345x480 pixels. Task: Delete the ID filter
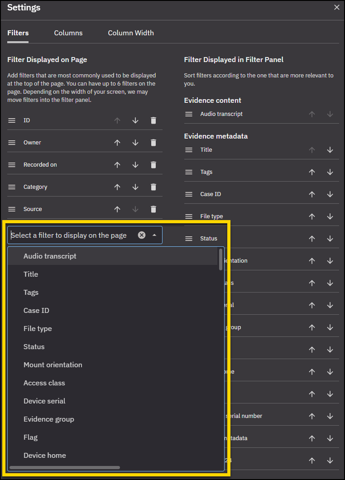pos(153,120)
